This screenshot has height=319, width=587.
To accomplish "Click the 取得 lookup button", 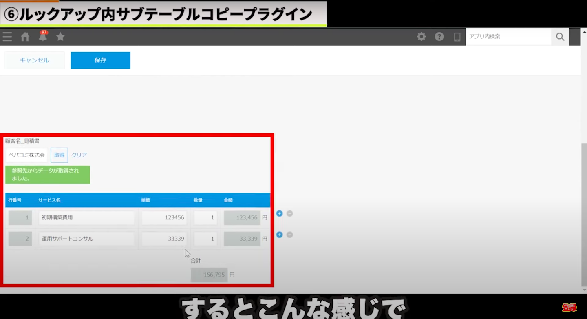I will 59,155.
